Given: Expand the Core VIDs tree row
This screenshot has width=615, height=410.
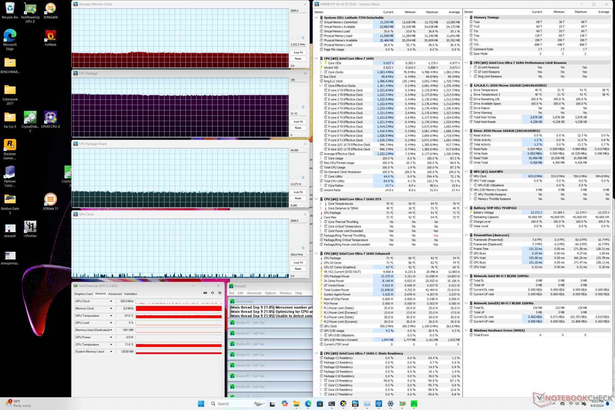Looking at the screenshot, I should pos(321,63).
